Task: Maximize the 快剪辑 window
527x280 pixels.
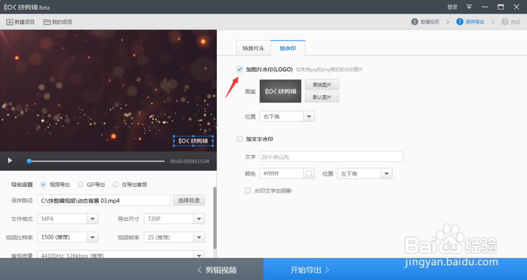Action: (501, 7)
